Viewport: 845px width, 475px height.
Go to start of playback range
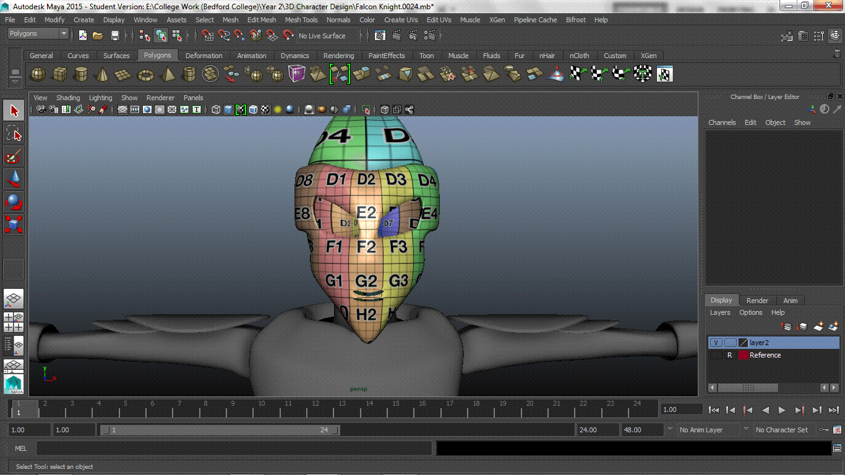(x=714, y=410)
